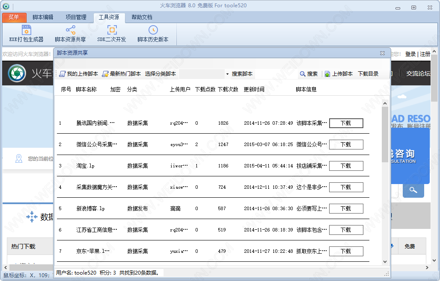Click 共找到20条数据 status text

click(140, 272)
